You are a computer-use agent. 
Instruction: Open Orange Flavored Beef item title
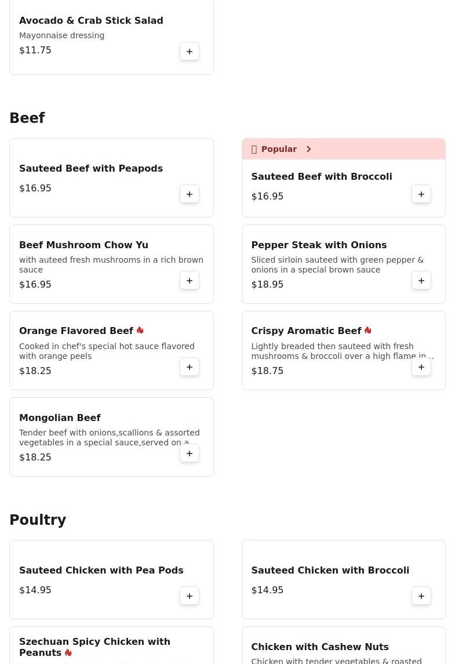click(x=76, y=331)
